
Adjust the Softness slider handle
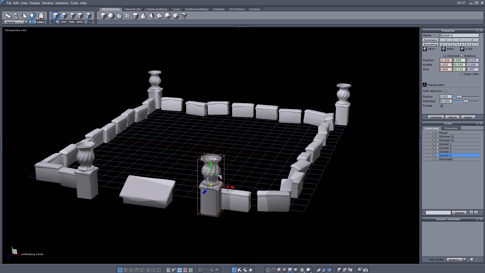click(466, 101)
